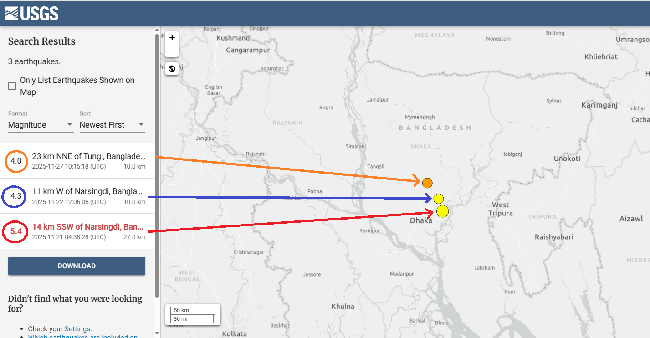Click the smaller yellow earthquake marker
The image size is (650, 338).
(438, 198)
